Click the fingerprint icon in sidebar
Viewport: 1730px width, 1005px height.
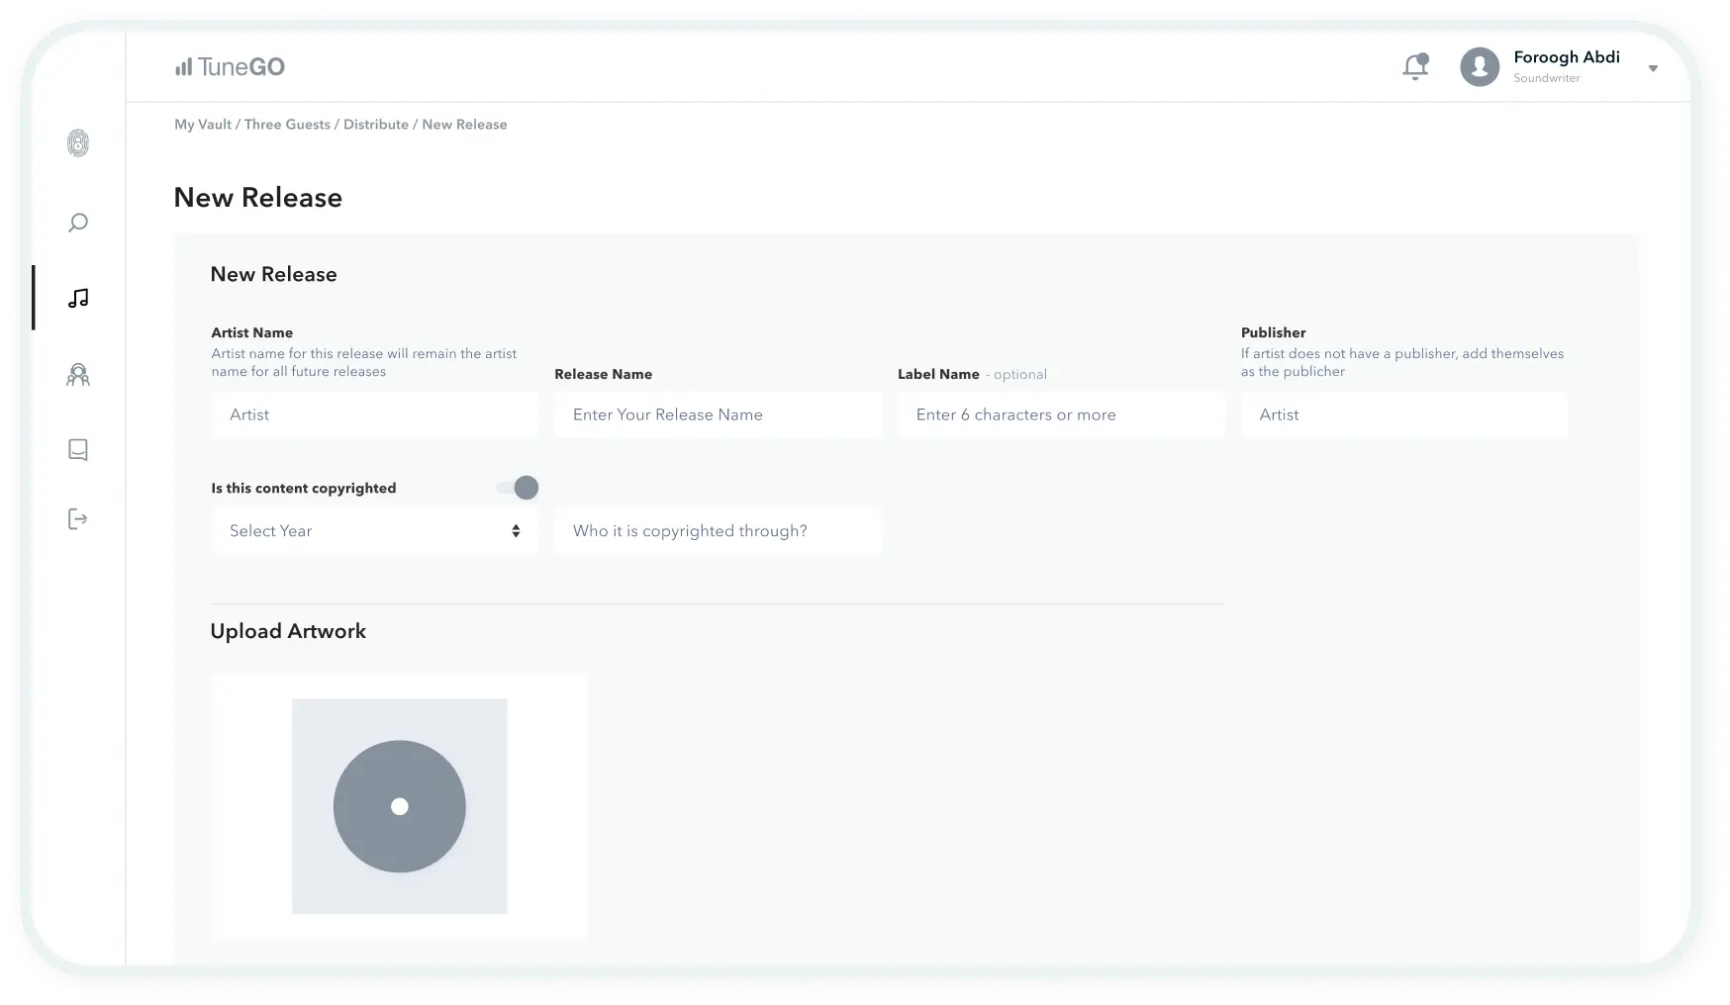78,143
